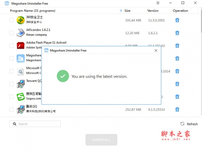Click 'Riman company' publisher text
The width and height of the screenshot is (202, 151).
37,35
